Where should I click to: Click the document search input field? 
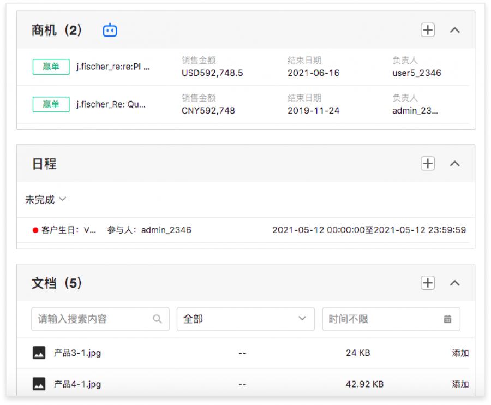pos(93,319)
